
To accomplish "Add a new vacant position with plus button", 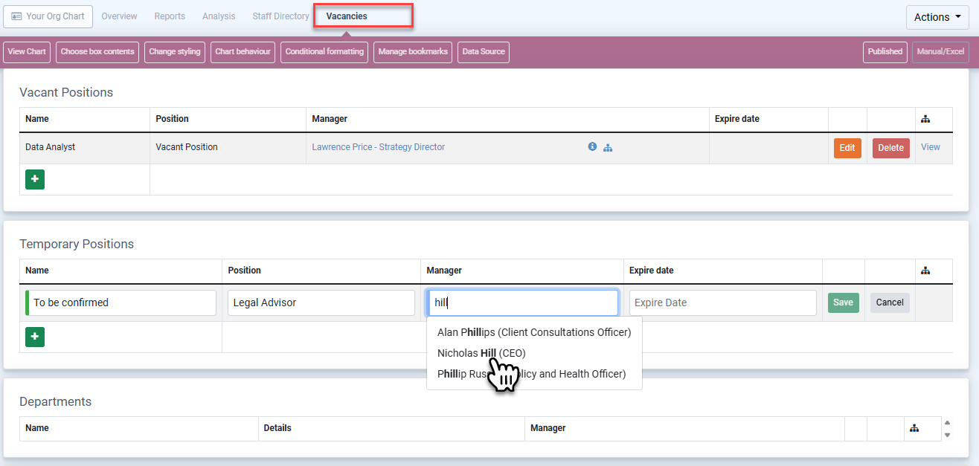I will point(35,179).
